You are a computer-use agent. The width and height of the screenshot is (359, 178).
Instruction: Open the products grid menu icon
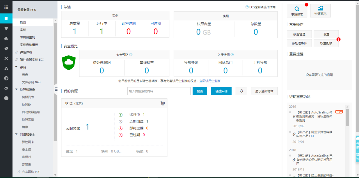[x=6, y=7]
